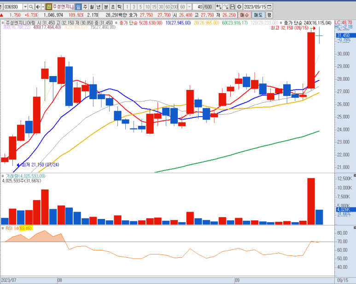Viewport: 356px width, 284px height.
Task: Open the dropdown next to the speaker icon
Action: point(43,7)
